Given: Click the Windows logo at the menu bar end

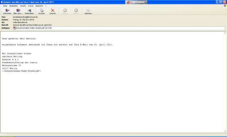Looking at the screenshot, I should [x=225, y=6].
